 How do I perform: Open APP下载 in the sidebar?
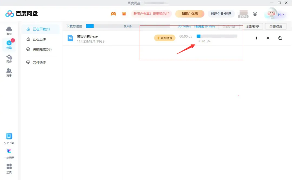point(9,139)
